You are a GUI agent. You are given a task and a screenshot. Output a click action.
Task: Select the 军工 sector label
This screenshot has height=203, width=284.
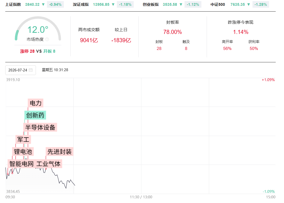(x=23, y=139)
